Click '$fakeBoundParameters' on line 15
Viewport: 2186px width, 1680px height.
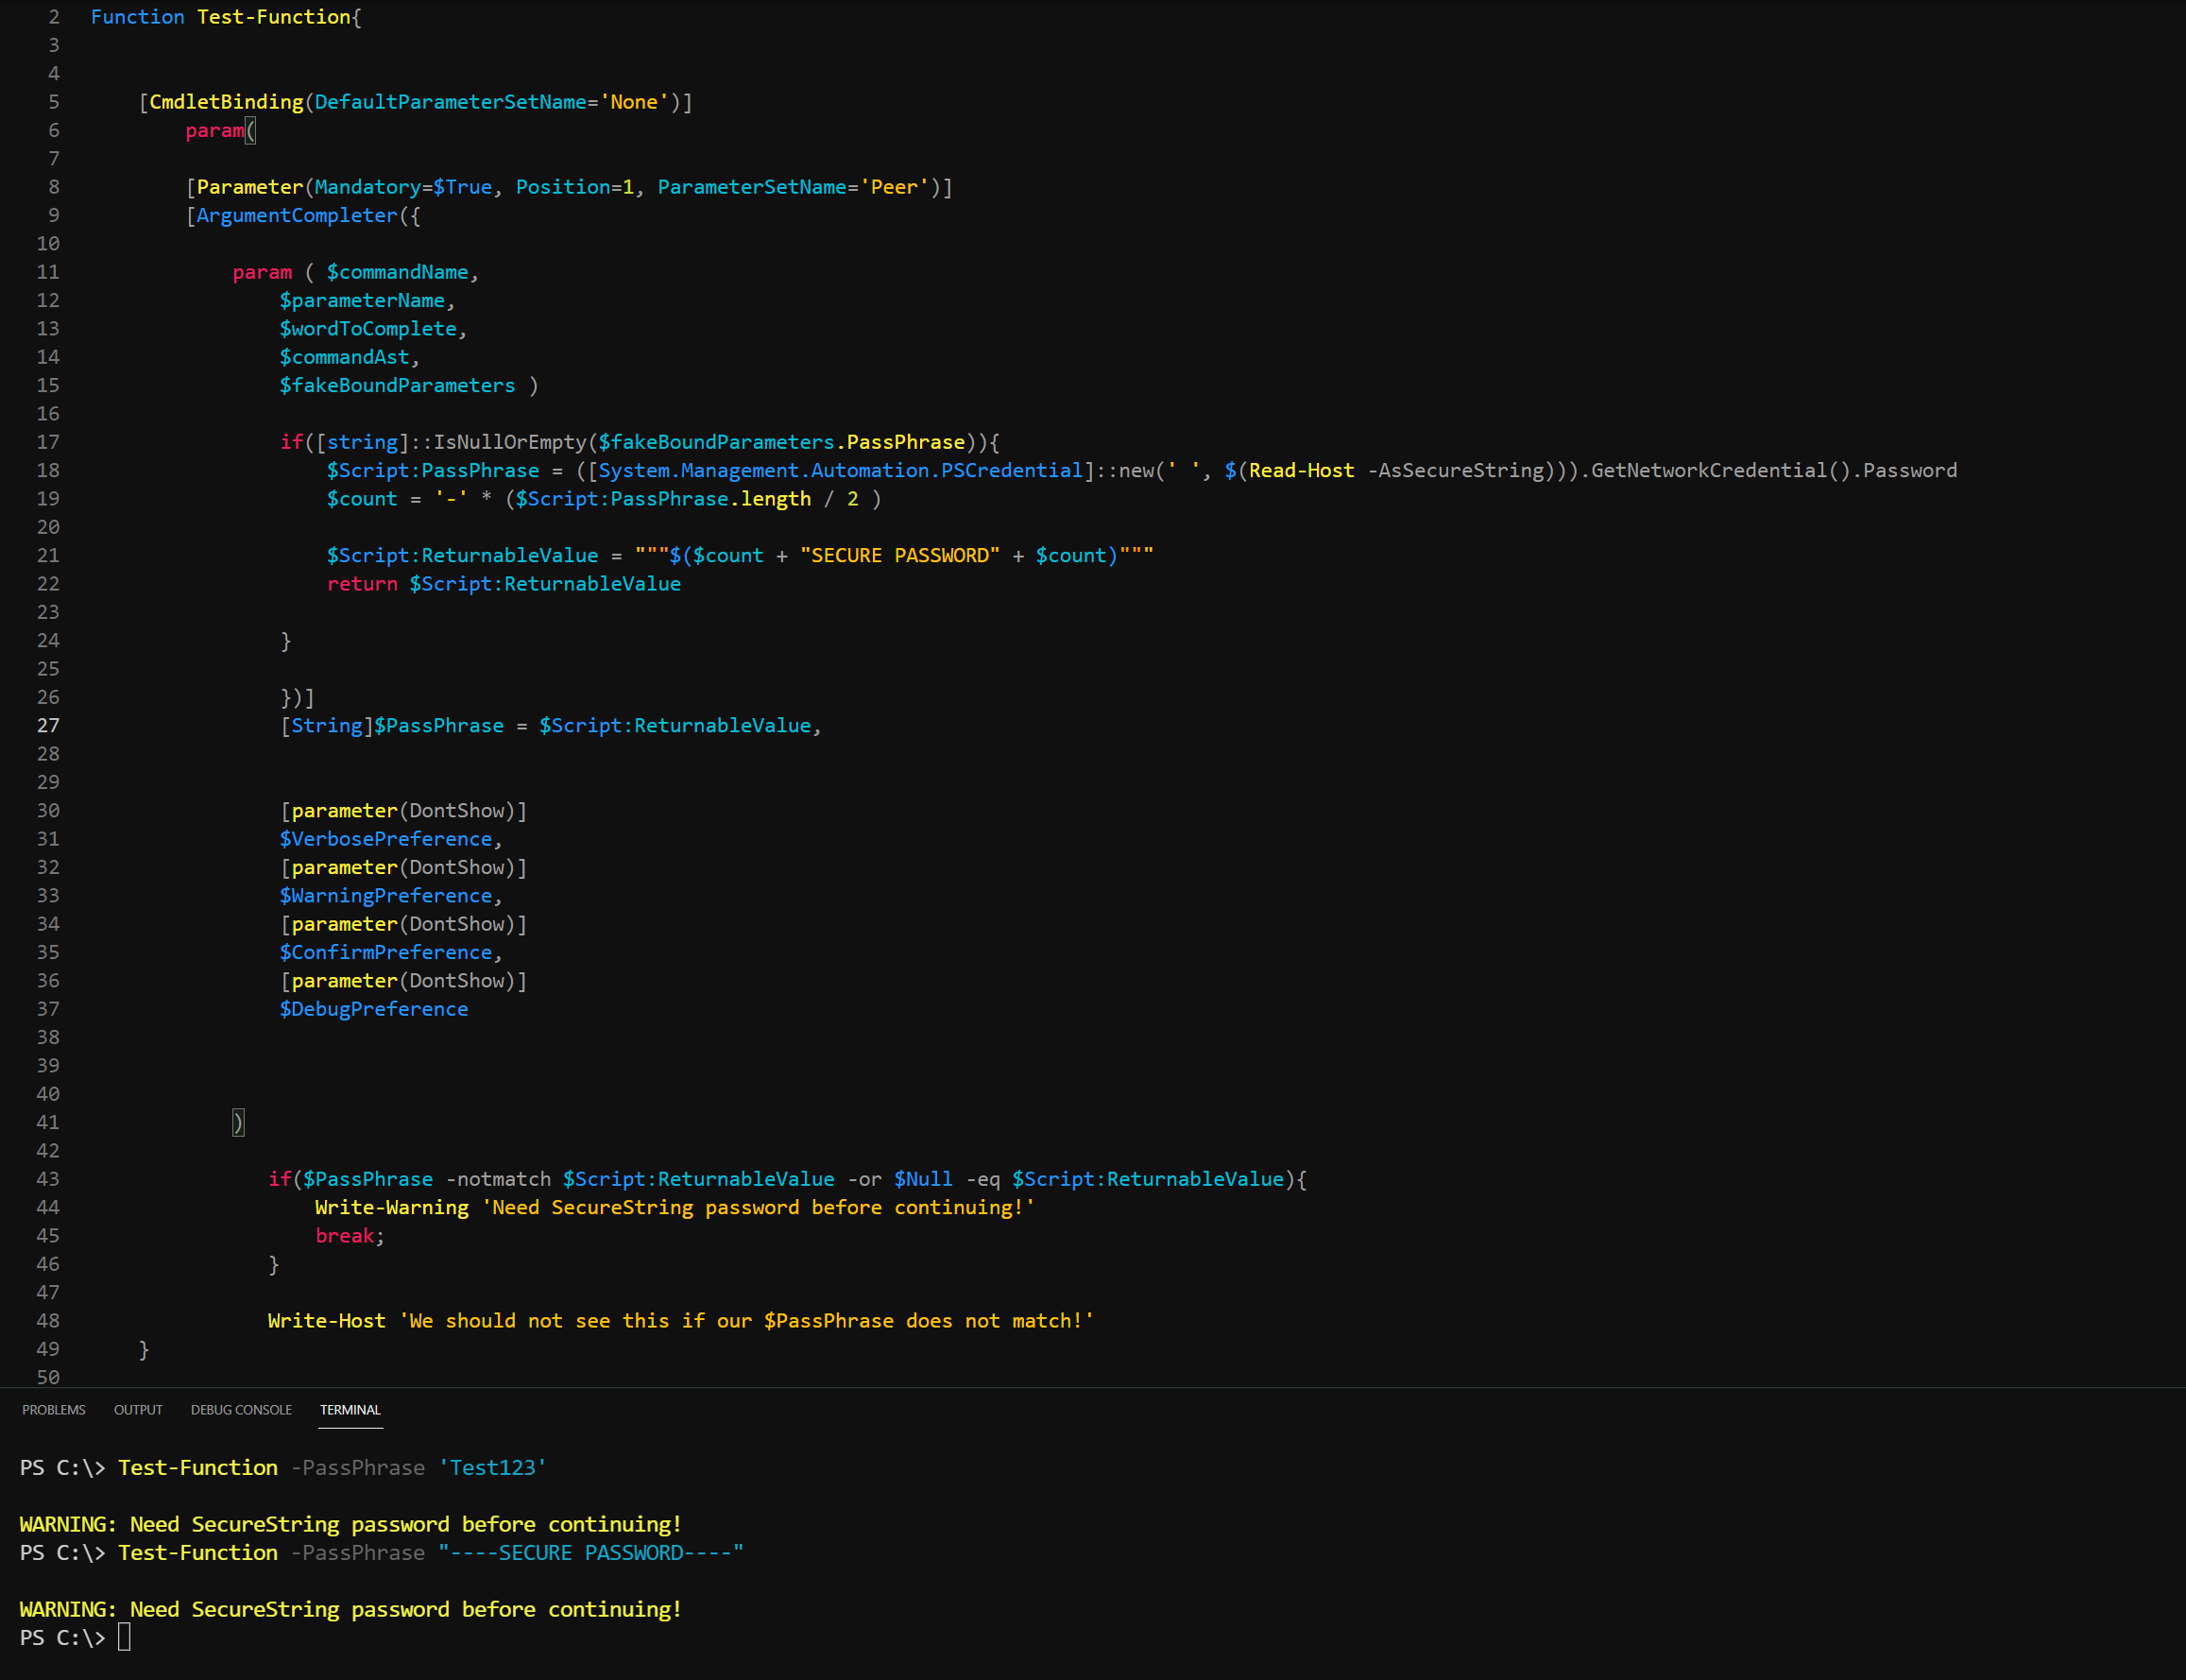398,385
